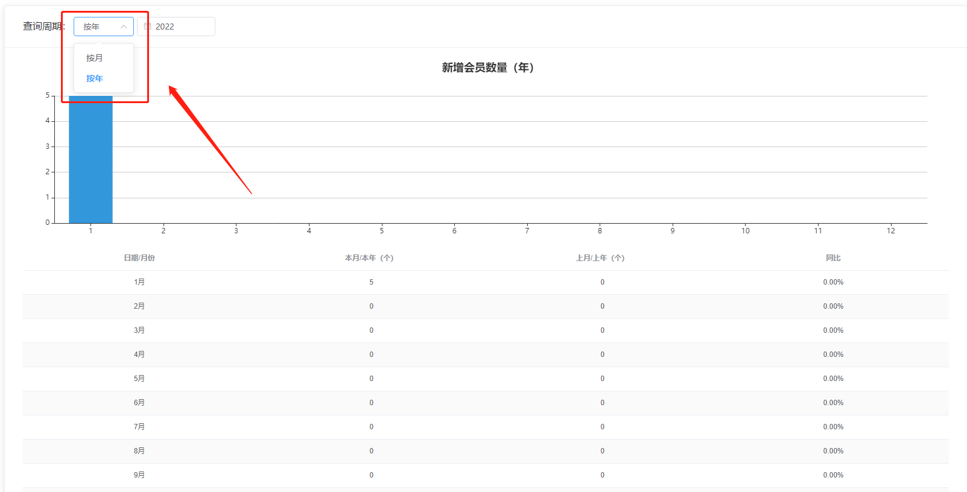Select the 5月 row label
Screen dimensions: 967x492
point(139,379)
